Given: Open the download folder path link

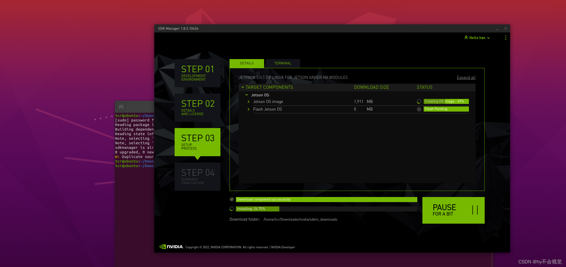Looking at the screenshot, I should tap(300, 220).
